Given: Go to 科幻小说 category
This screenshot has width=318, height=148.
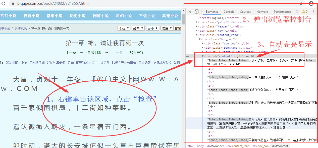Looking at the screenshot, I should 124,16.
